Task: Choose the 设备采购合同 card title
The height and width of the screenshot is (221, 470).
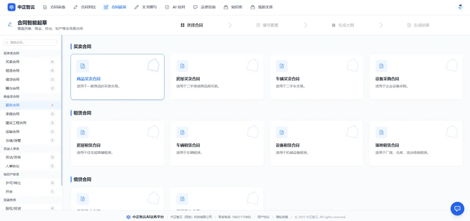Action: pyautogui.click(x=387, y=79)
